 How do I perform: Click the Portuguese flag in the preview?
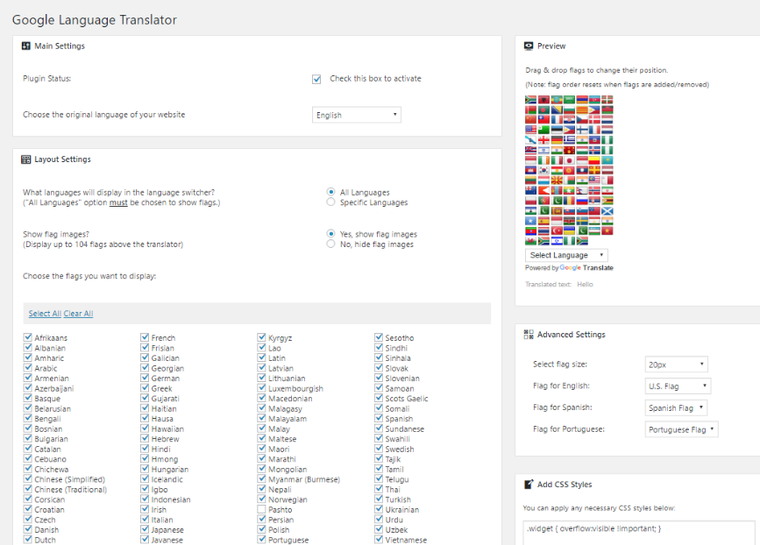tap(543, 201)
